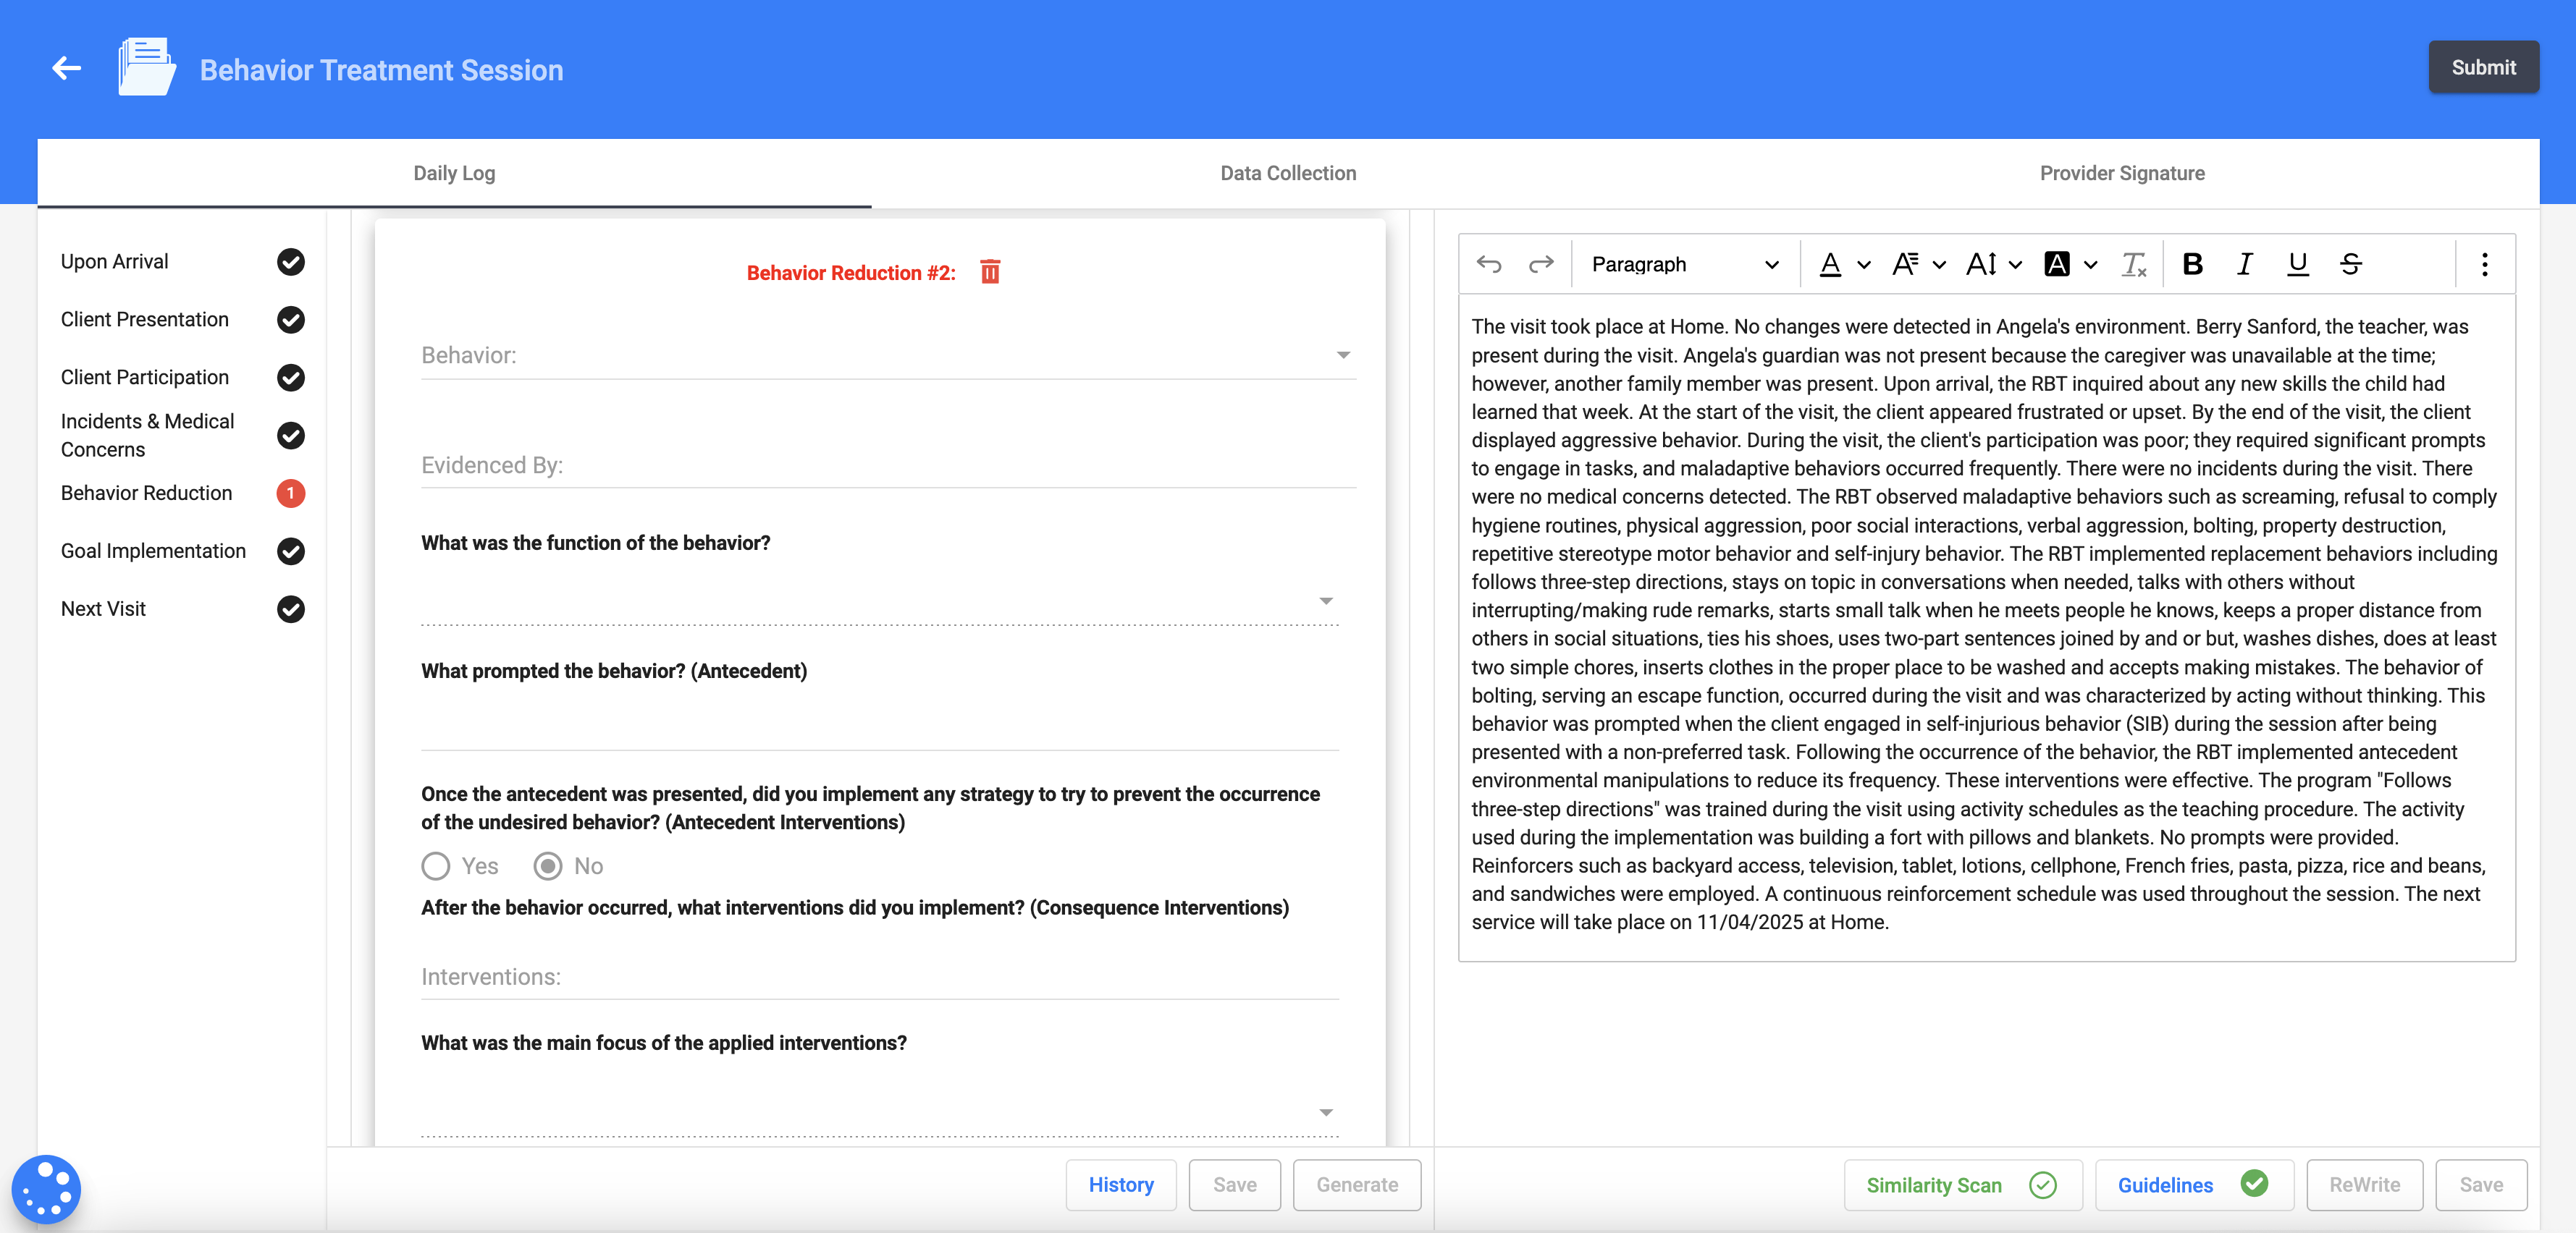2576x1233 pixels.
Task: Open the Next Visit section
Action: click(183, 609)
